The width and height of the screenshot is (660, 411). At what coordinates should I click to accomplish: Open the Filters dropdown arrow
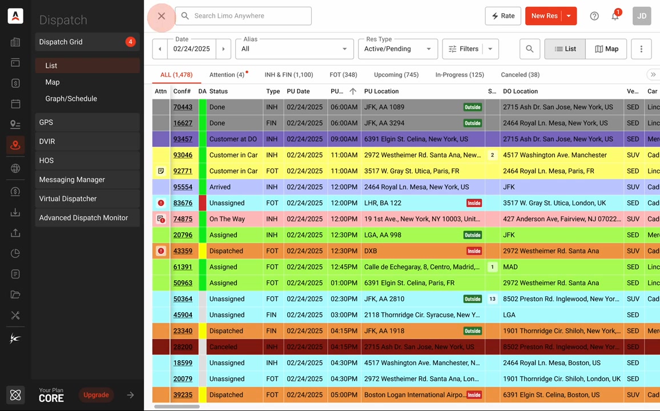(x=490, y=49)
